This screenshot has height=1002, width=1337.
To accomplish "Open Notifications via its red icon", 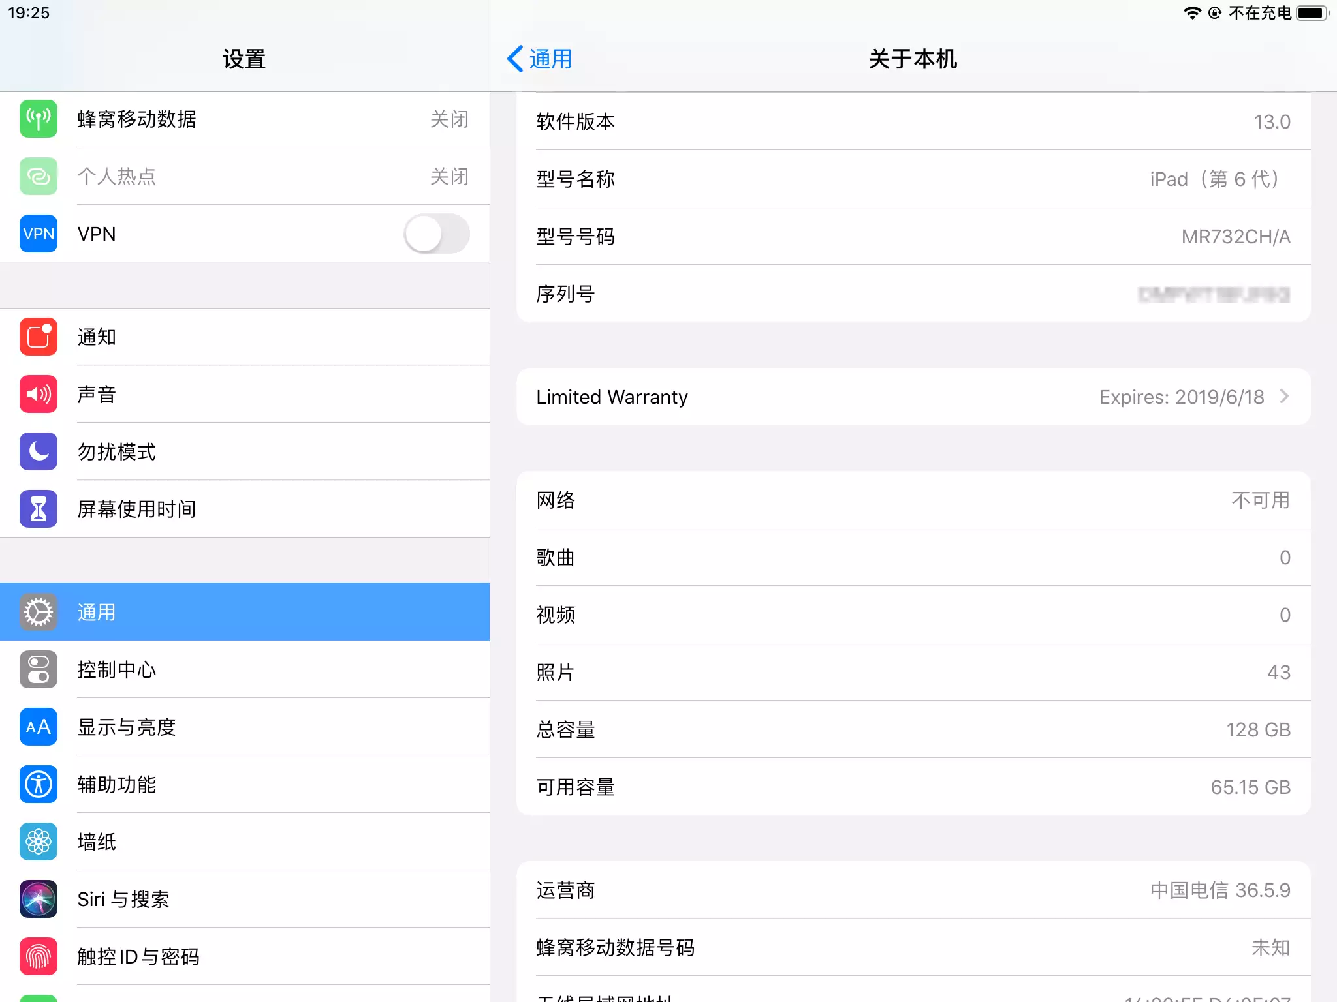I will (x=39, y=337).
